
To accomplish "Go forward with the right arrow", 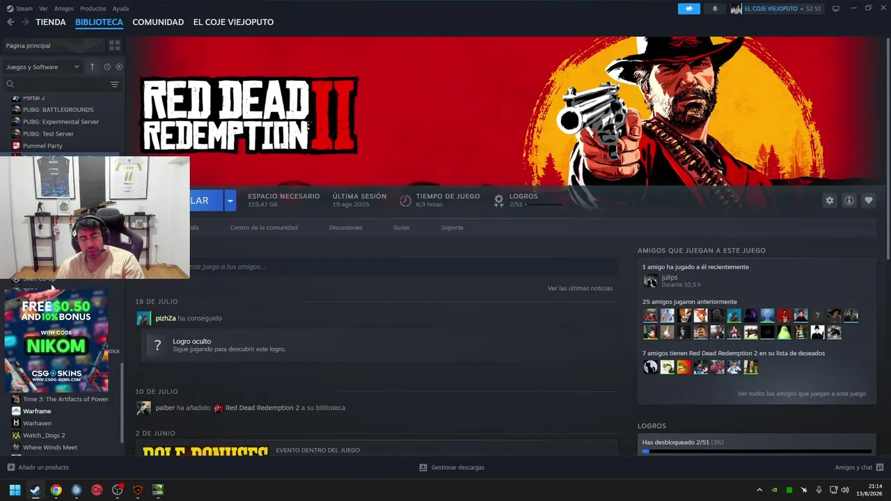I will tap(25, 22).
